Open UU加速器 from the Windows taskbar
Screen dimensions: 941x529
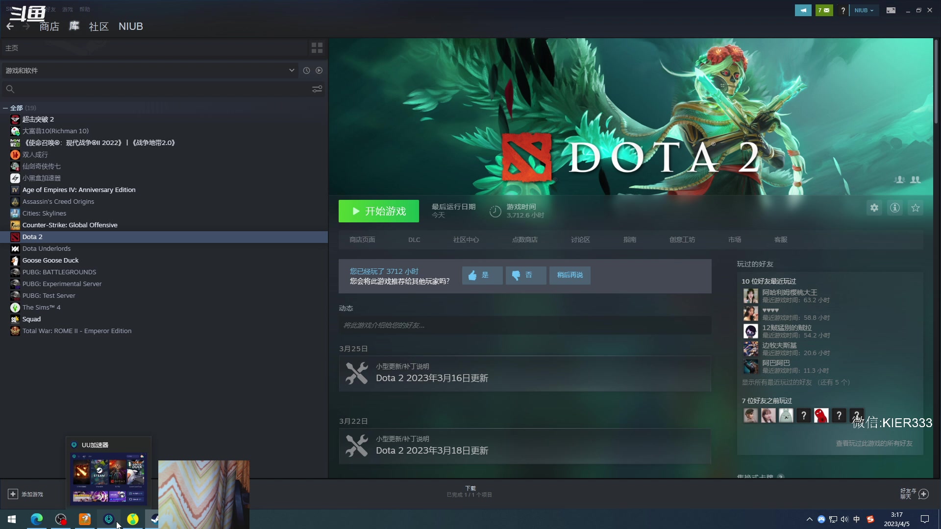(109, 519)
